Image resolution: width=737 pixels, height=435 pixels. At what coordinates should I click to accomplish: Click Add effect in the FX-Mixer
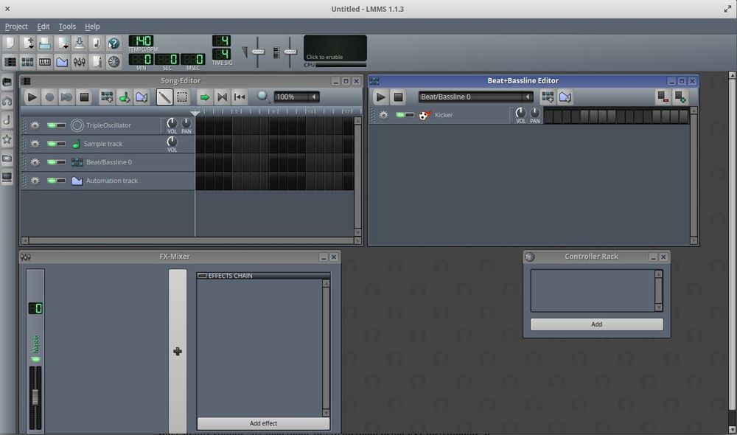(x=263, y=423)
